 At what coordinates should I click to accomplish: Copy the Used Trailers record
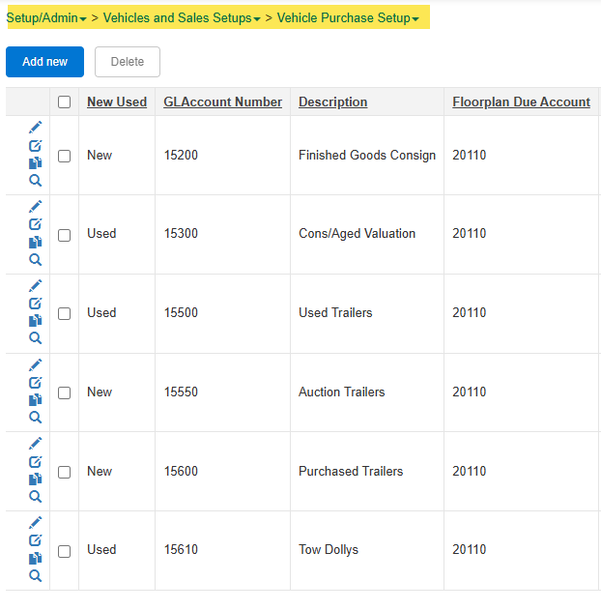coord(36,321)
